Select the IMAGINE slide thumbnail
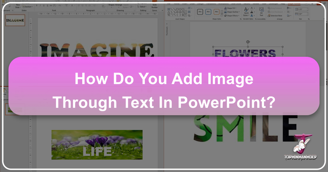Image resolution: width=328 pixels, height=172 pixels. click(x=15, y=20)
